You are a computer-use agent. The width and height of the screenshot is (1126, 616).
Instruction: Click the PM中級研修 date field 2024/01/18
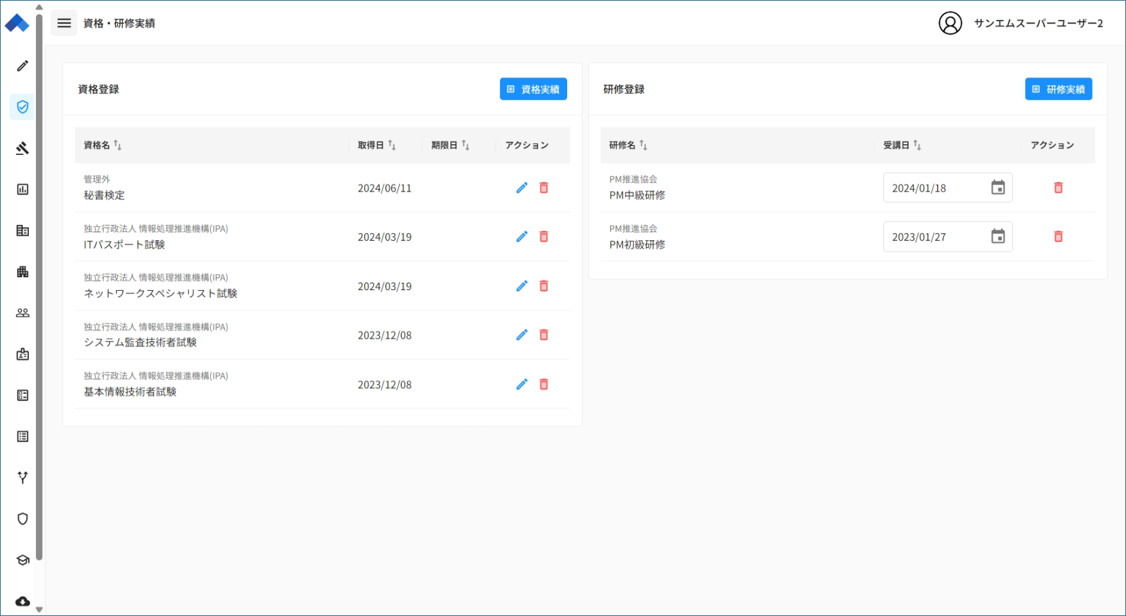948,188
